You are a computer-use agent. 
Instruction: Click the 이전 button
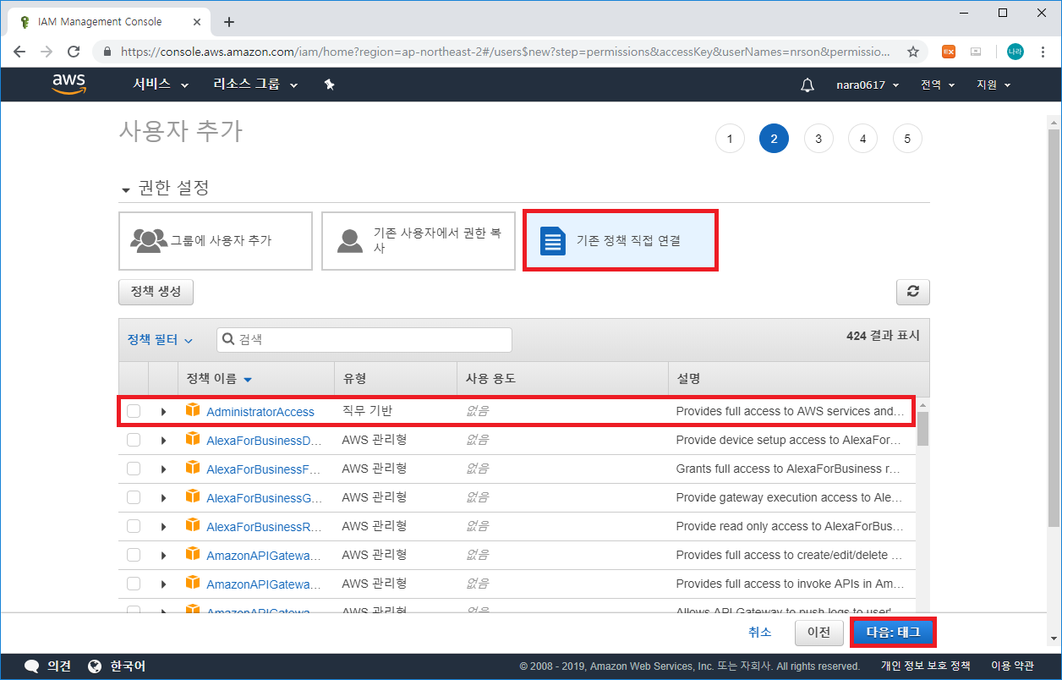[x=818, y=633]
